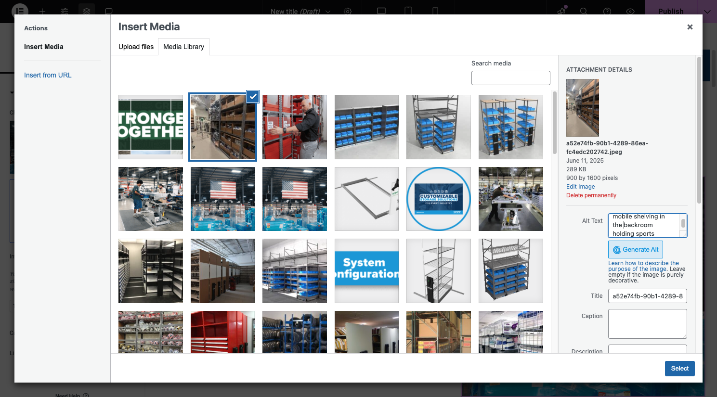The height and width of the screenshot is (397, 717).
Task: Open the New title (Draft) dropdown
Action: tap(300, 11)
